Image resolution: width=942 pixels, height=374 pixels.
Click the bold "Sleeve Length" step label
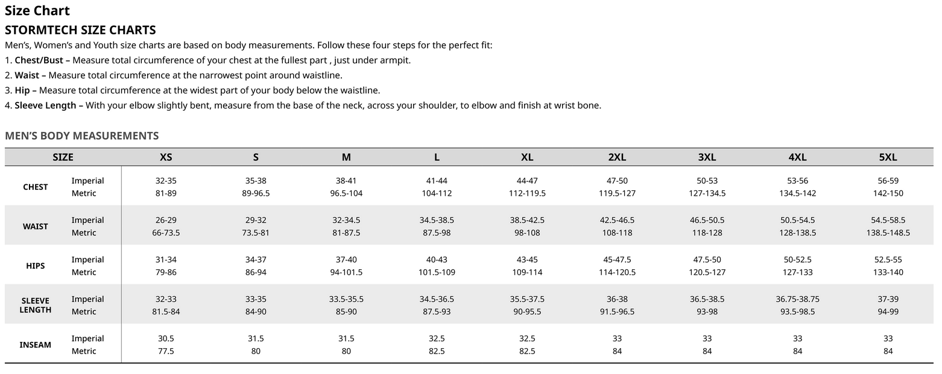pos(46,105)
